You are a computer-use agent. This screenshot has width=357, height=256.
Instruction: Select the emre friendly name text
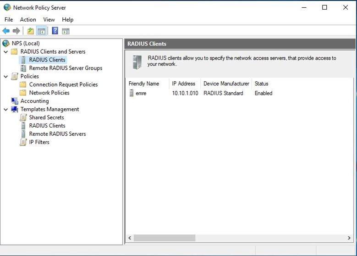pyautogui.click(x=141, y=93)
